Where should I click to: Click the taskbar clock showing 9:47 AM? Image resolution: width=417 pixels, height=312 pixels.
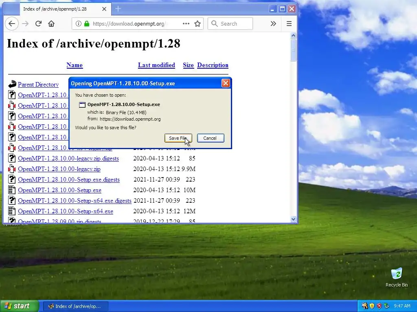(x=402, y=306)
